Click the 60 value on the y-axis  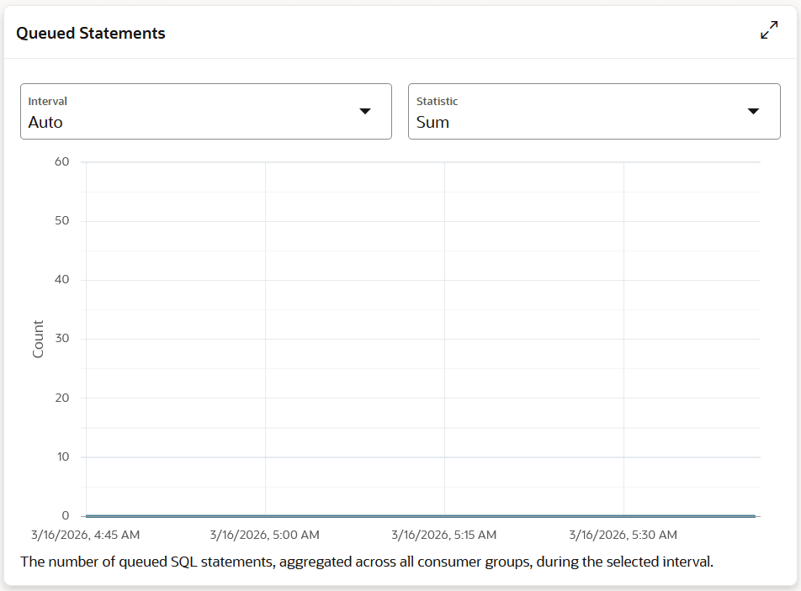click(x=61, y=161)
